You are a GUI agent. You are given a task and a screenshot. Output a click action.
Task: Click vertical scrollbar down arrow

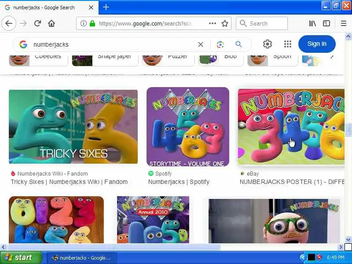(348, 239)
